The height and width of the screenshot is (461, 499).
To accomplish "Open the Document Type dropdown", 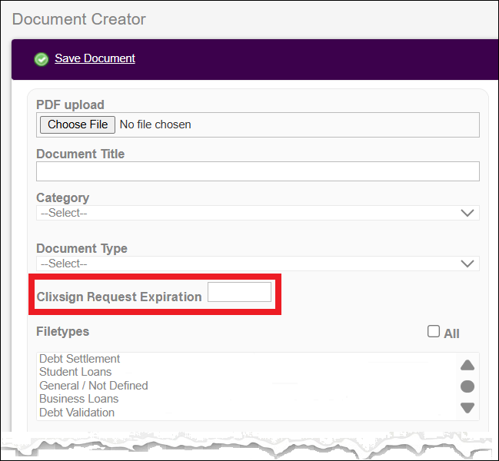I will pyautogui.click(x=258, y=264).
